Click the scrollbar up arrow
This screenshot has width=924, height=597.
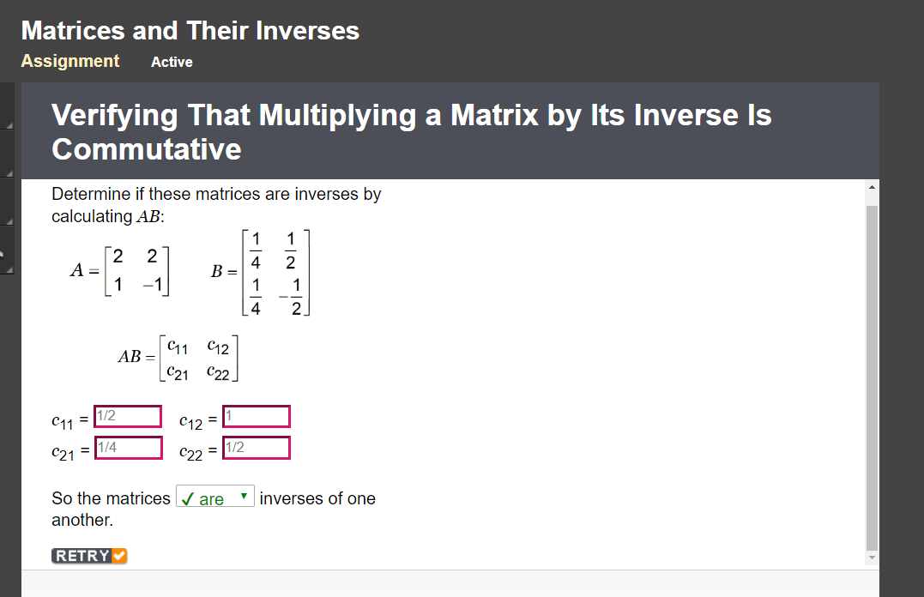[x=873, y=185]
